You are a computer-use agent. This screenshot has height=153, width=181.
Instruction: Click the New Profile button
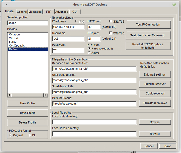(x=27, y=103)
